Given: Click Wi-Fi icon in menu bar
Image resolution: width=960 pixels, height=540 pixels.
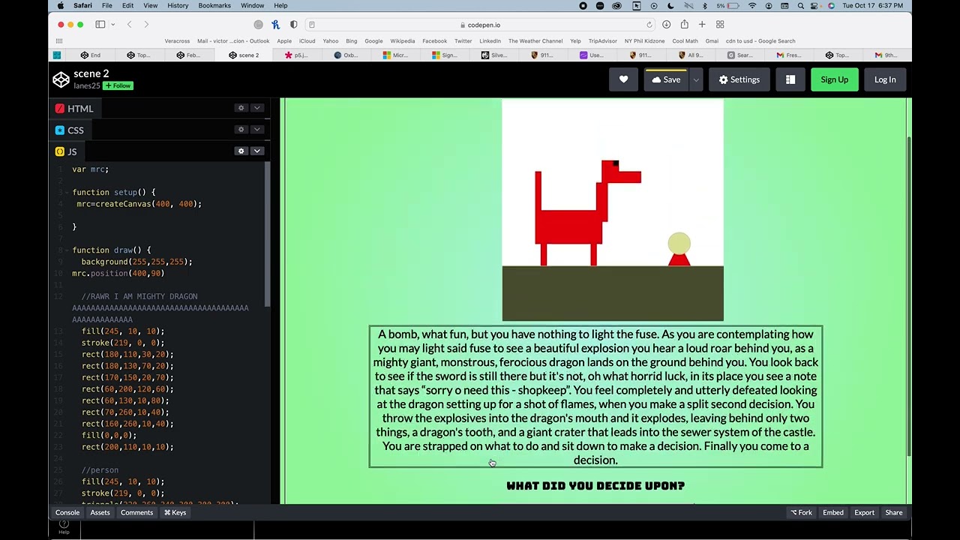Looking at the screenshot, I should point(752,5).
